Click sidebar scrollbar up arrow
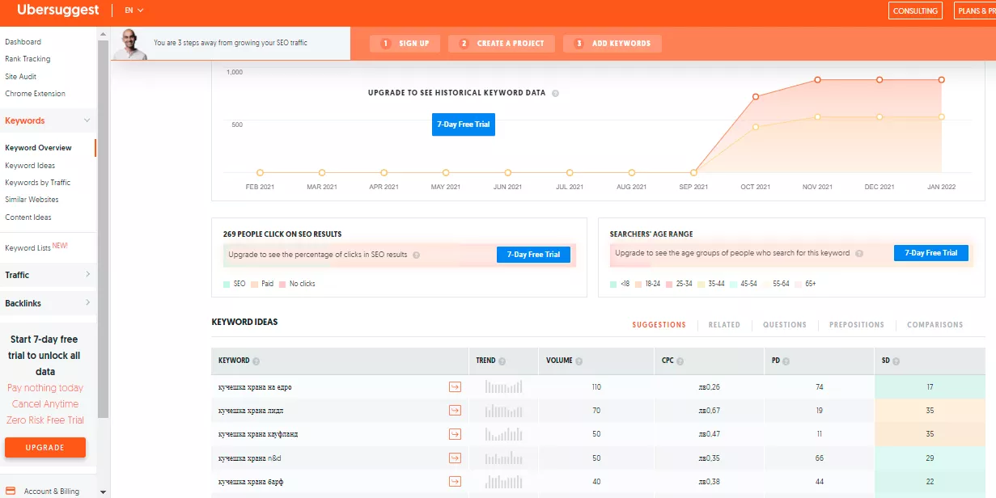996x498 pixels. [103, 34]
